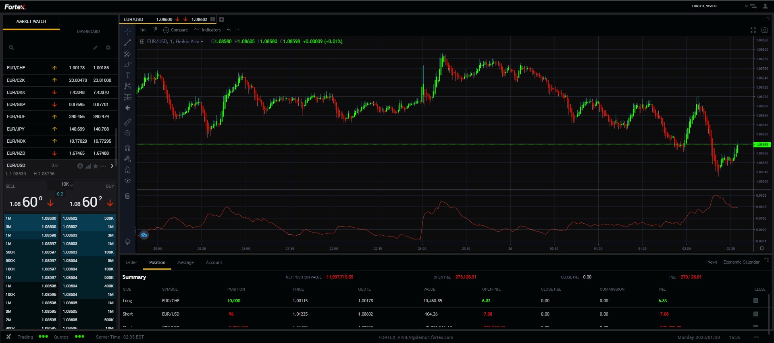
Task: Open the News link
Action: pyautogui.click(x=712, y=262)
